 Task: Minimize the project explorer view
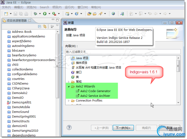[53, 20]
